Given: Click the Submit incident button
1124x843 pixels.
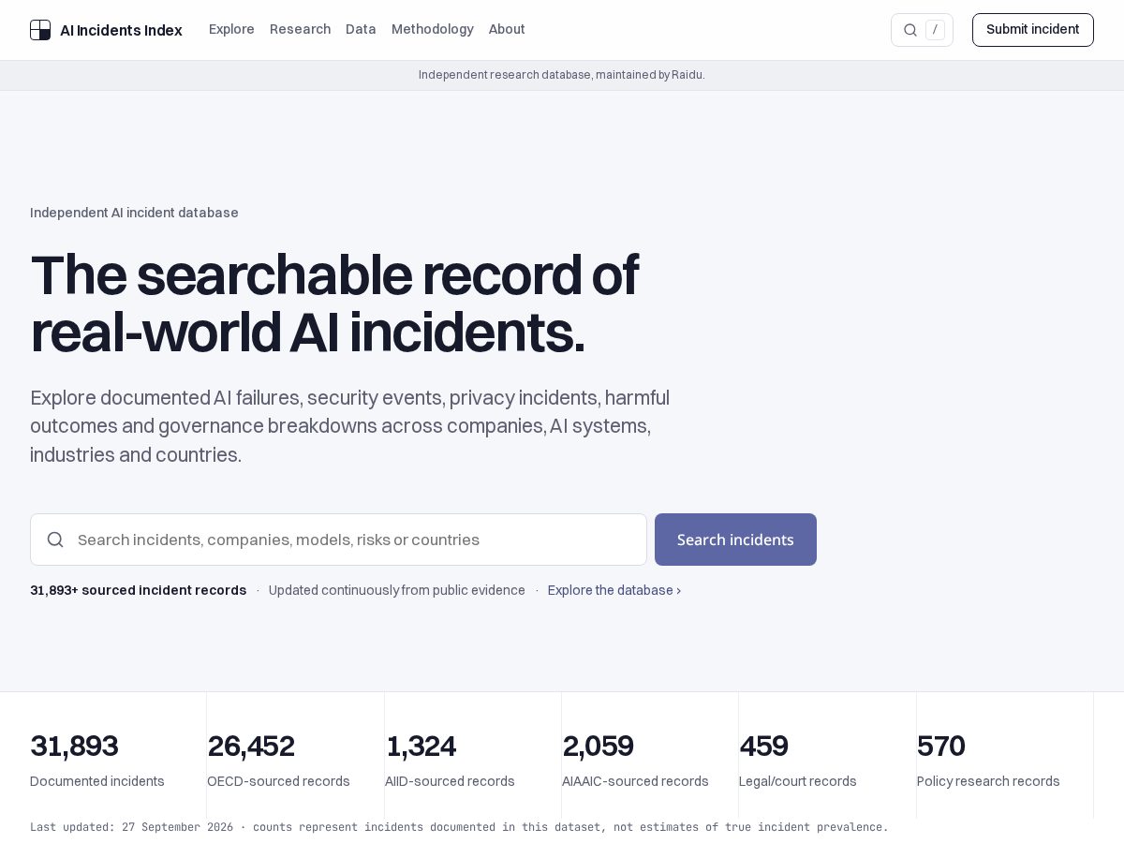Looking at the screenshot, I should tap(1033, 30).
